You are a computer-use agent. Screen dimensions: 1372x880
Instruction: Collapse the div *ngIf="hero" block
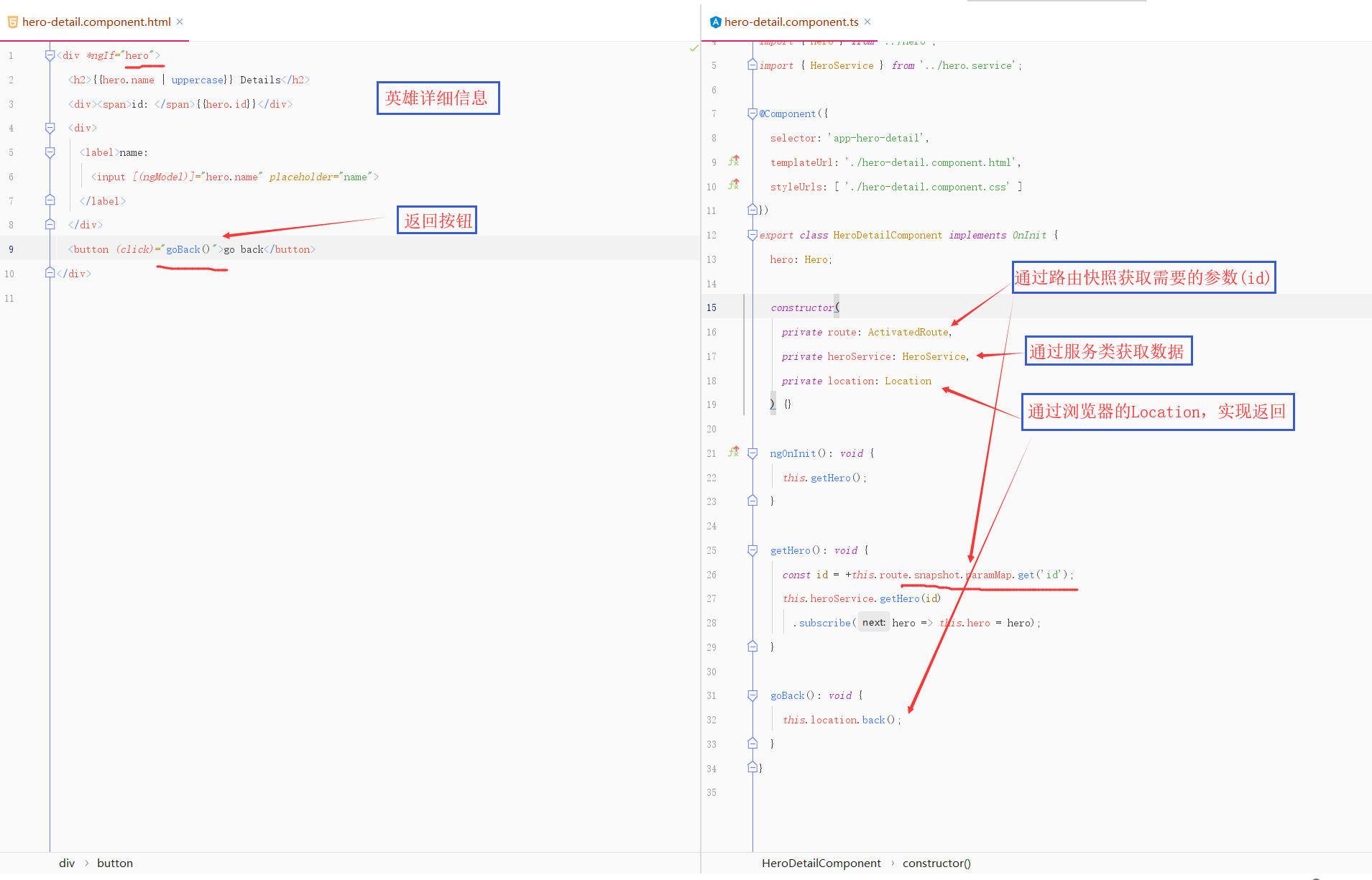click(50, 55)
